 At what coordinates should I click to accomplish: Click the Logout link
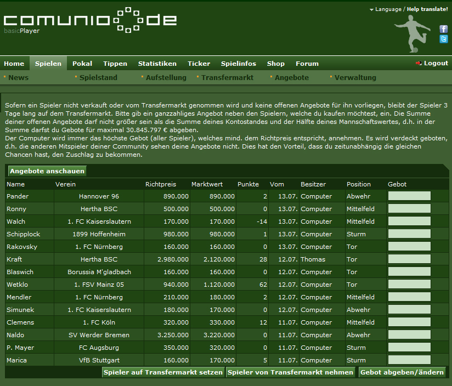(x=436, y=63)
